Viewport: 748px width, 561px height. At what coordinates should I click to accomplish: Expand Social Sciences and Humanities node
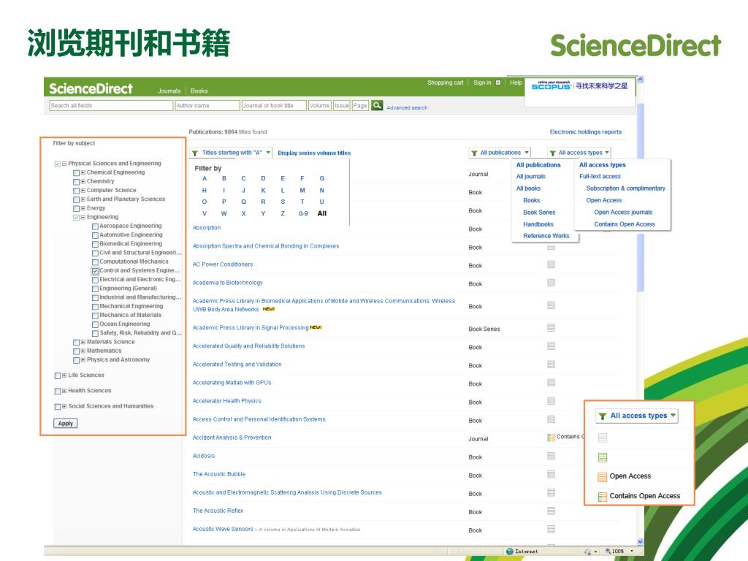click(x=64, y=406)
